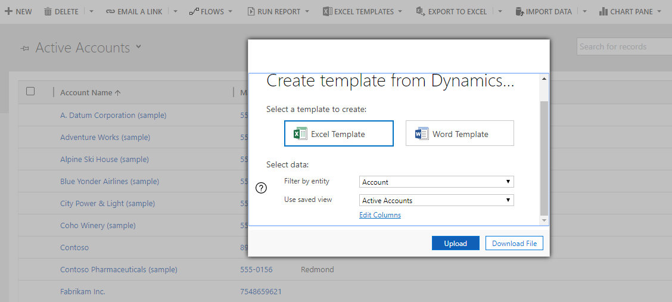
Task: Tick the select-all checkbox in grid header
Action: pos(30,91)
